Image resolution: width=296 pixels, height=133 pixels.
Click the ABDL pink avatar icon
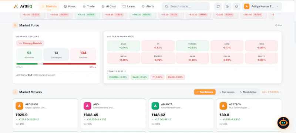pyautogui.click(x=87, y=106)
